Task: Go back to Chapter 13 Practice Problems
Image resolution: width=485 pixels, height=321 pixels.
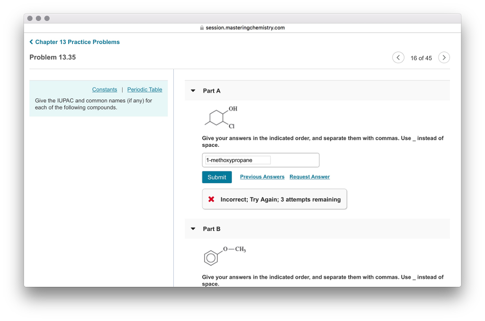Action: click(x=74, y=42)
